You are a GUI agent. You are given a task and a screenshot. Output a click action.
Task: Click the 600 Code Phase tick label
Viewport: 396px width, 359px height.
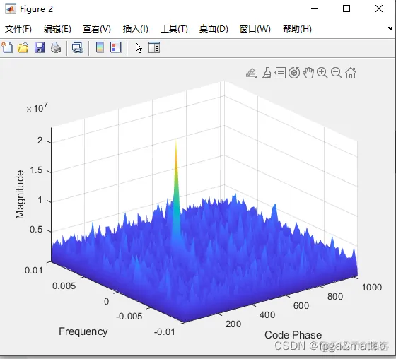[301, 306]
